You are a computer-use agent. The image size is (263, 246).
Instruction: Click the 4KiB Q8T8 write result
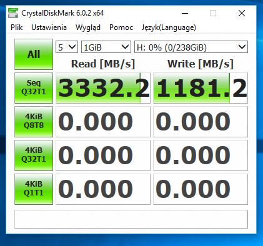pyautogui.click(x=201, y=122)
